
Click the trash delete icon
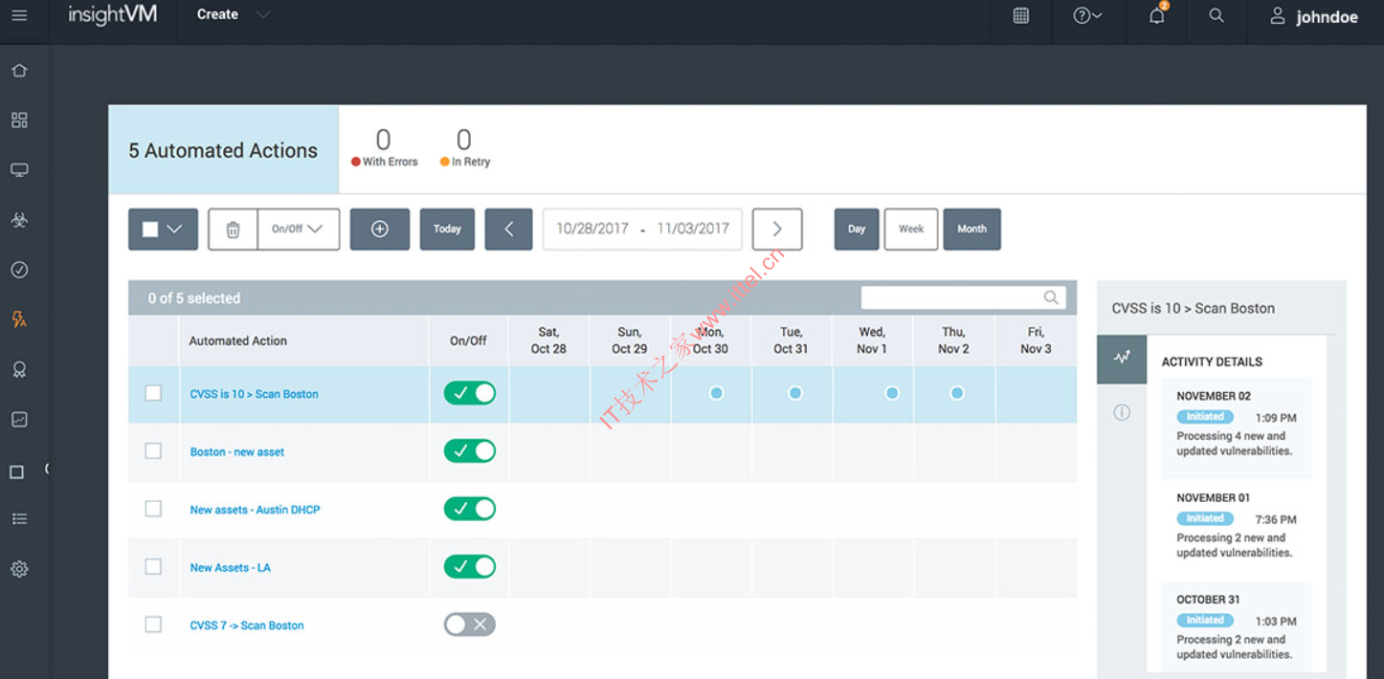tap(233, 230)
